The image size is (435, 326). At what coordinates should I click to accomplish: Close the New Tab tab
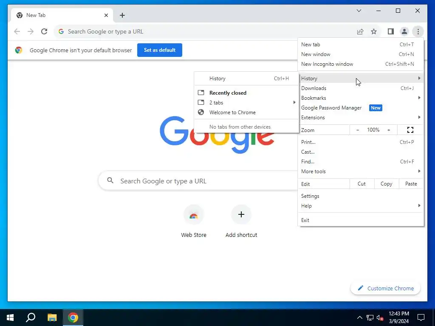coord(106,15)
